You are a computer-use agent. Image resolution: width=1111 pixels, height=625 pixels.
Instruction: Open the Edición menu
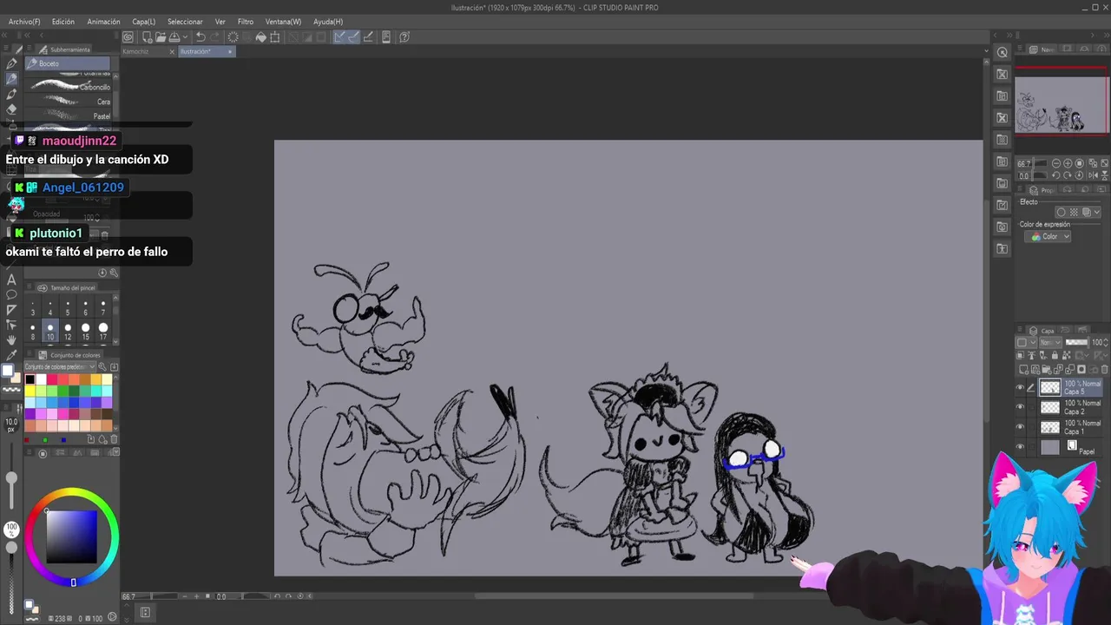click(62, 22)
